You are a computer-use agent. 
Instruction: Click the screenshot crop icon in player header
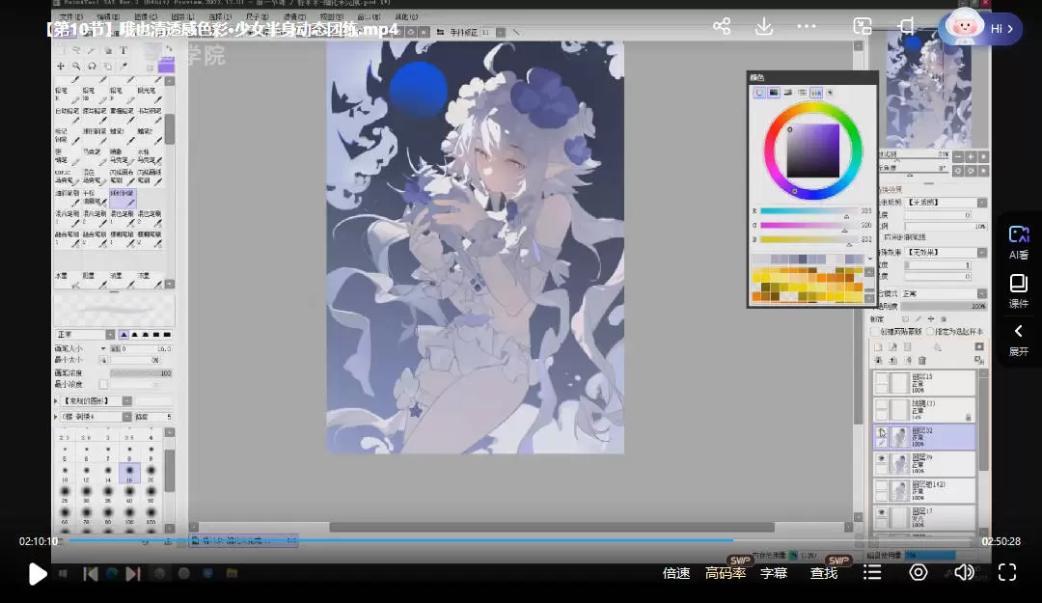[x=906, y=27]
